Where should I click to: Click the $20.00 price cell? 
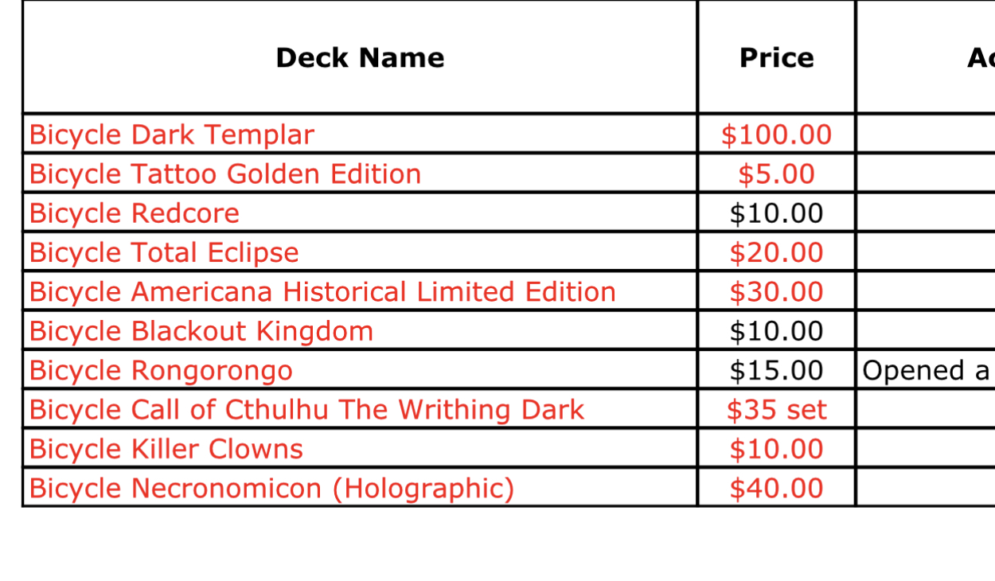(x=776, y=252)
